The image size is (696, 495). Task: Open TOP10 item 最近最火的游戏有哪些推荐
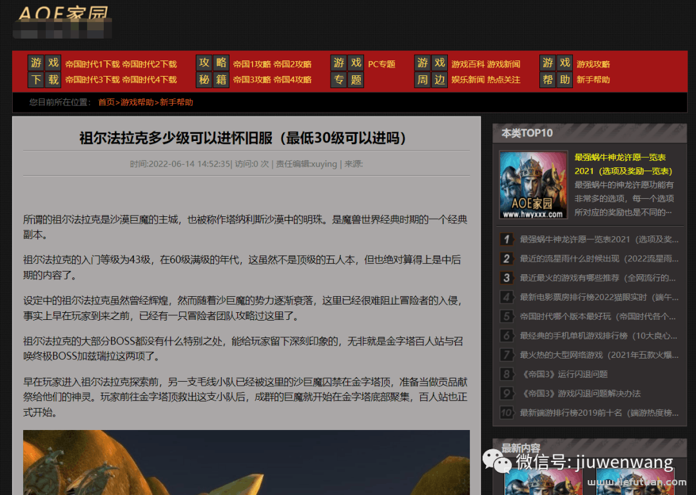[x=597, y=278]
